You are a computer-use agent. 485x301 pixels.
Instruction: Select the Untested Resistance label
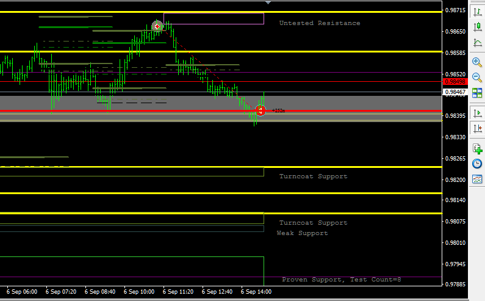[x=320, y=23]
